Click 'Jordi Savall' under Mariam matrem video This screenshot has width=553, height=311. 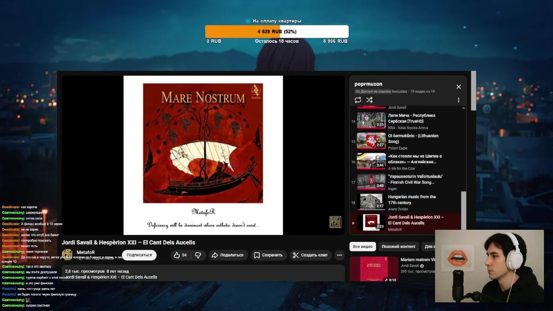(x=410, y=266)
